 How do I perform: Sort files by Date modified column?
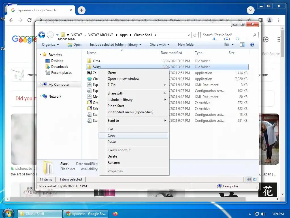pos(176,53)
